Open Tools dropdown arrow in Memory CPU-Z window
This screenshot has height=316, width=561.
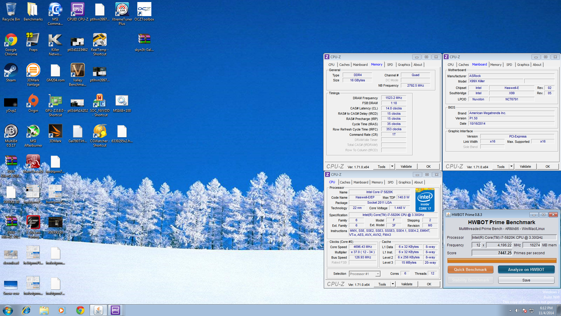click(x=392, y=166)
